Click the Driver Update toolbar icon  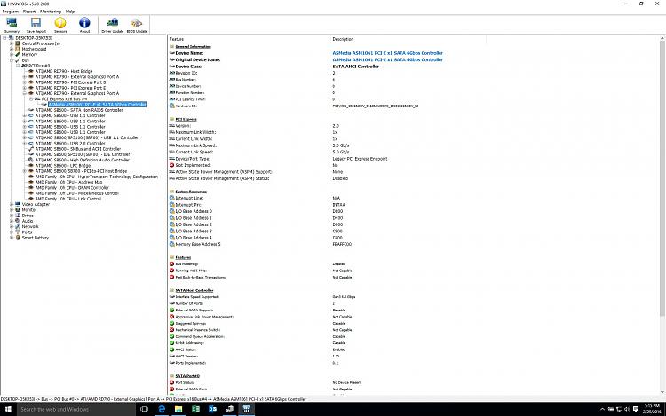click(113, 24)
